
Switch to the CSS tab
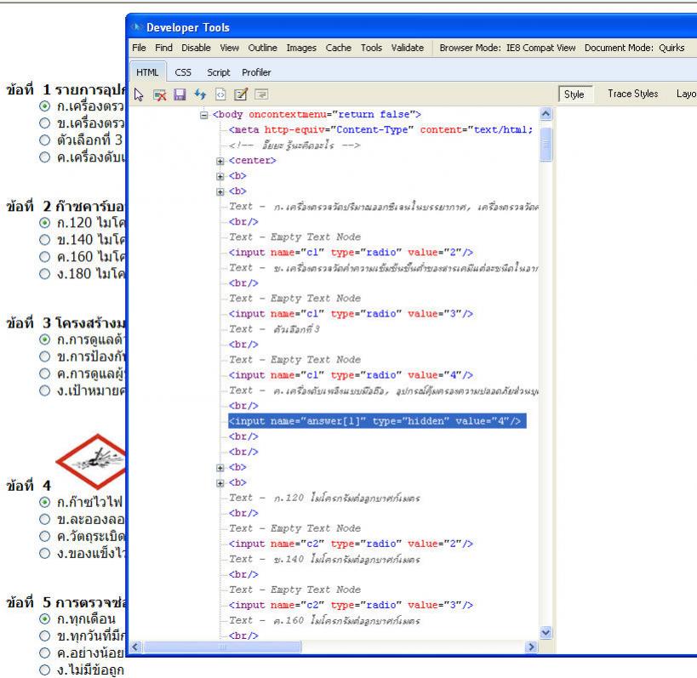(x=183, y=72)
